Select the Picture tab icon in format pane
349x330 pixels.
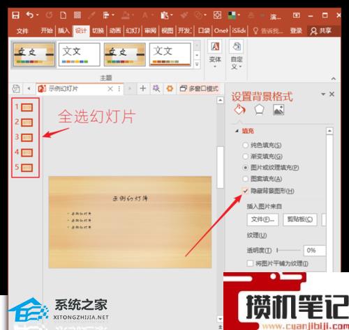(279, 110)
